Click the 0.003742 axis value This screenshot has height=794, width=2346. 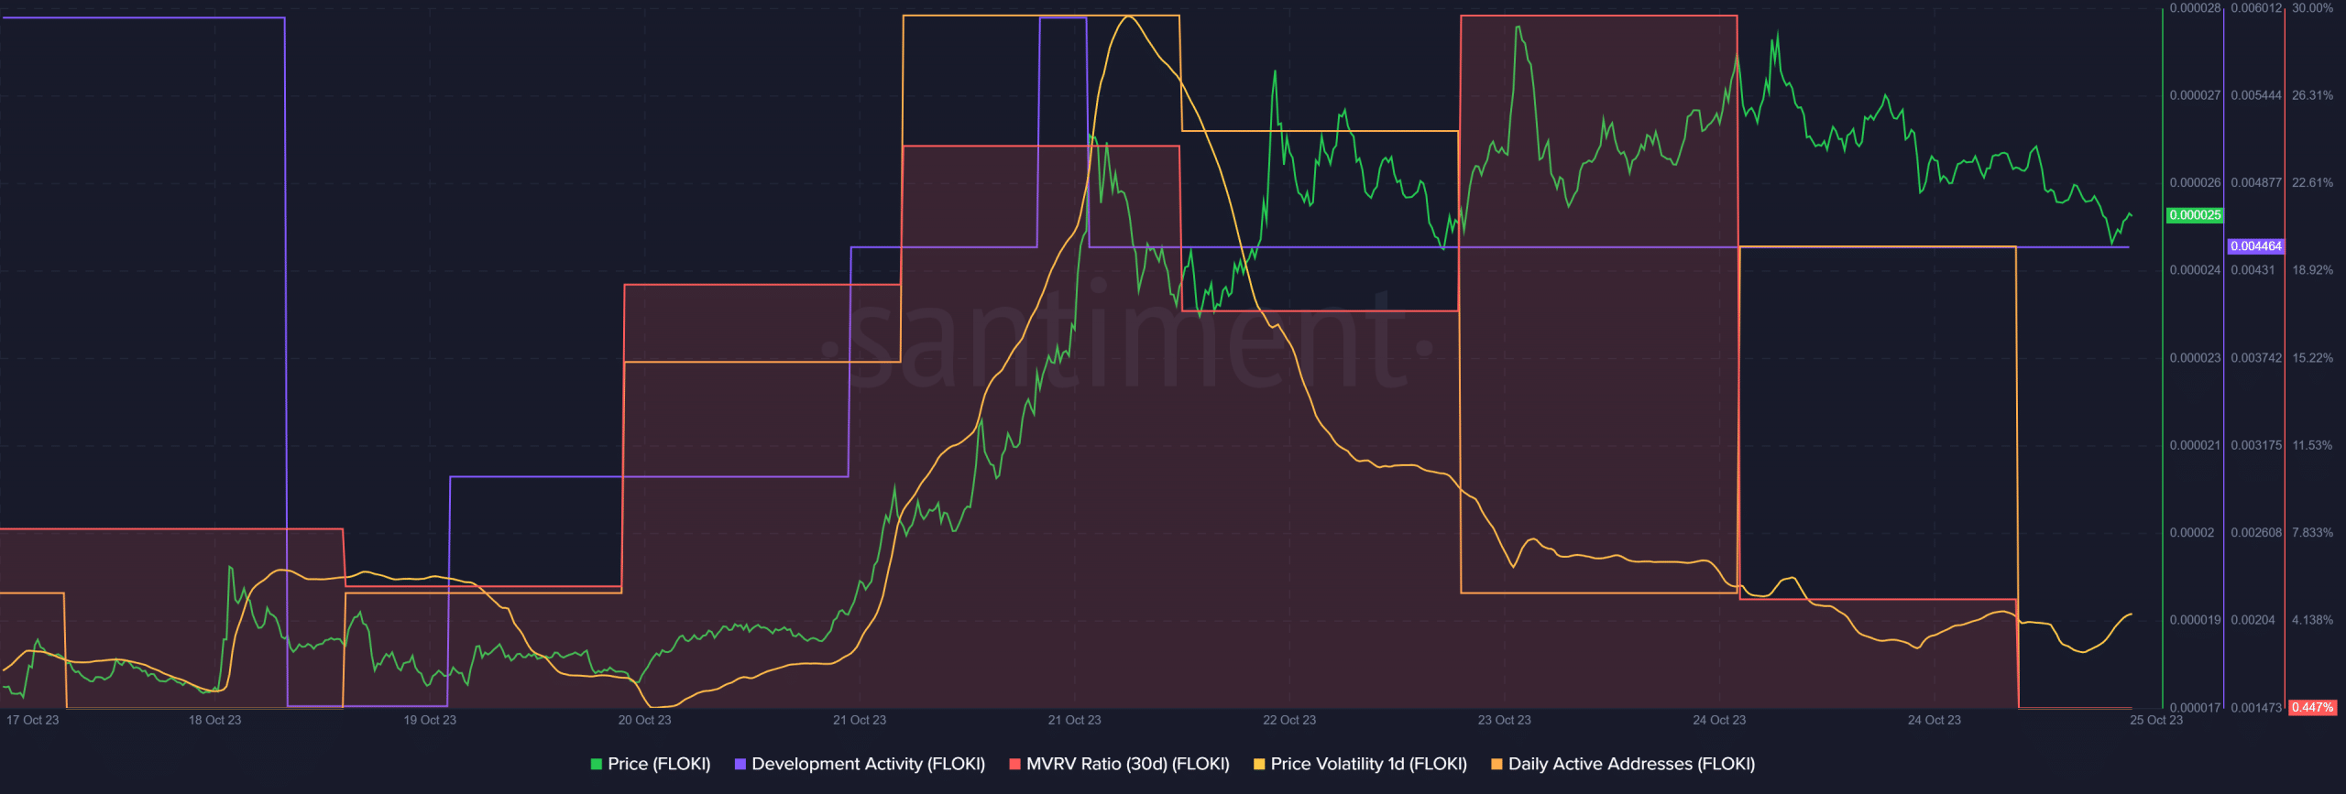[x=2256, y=358]
